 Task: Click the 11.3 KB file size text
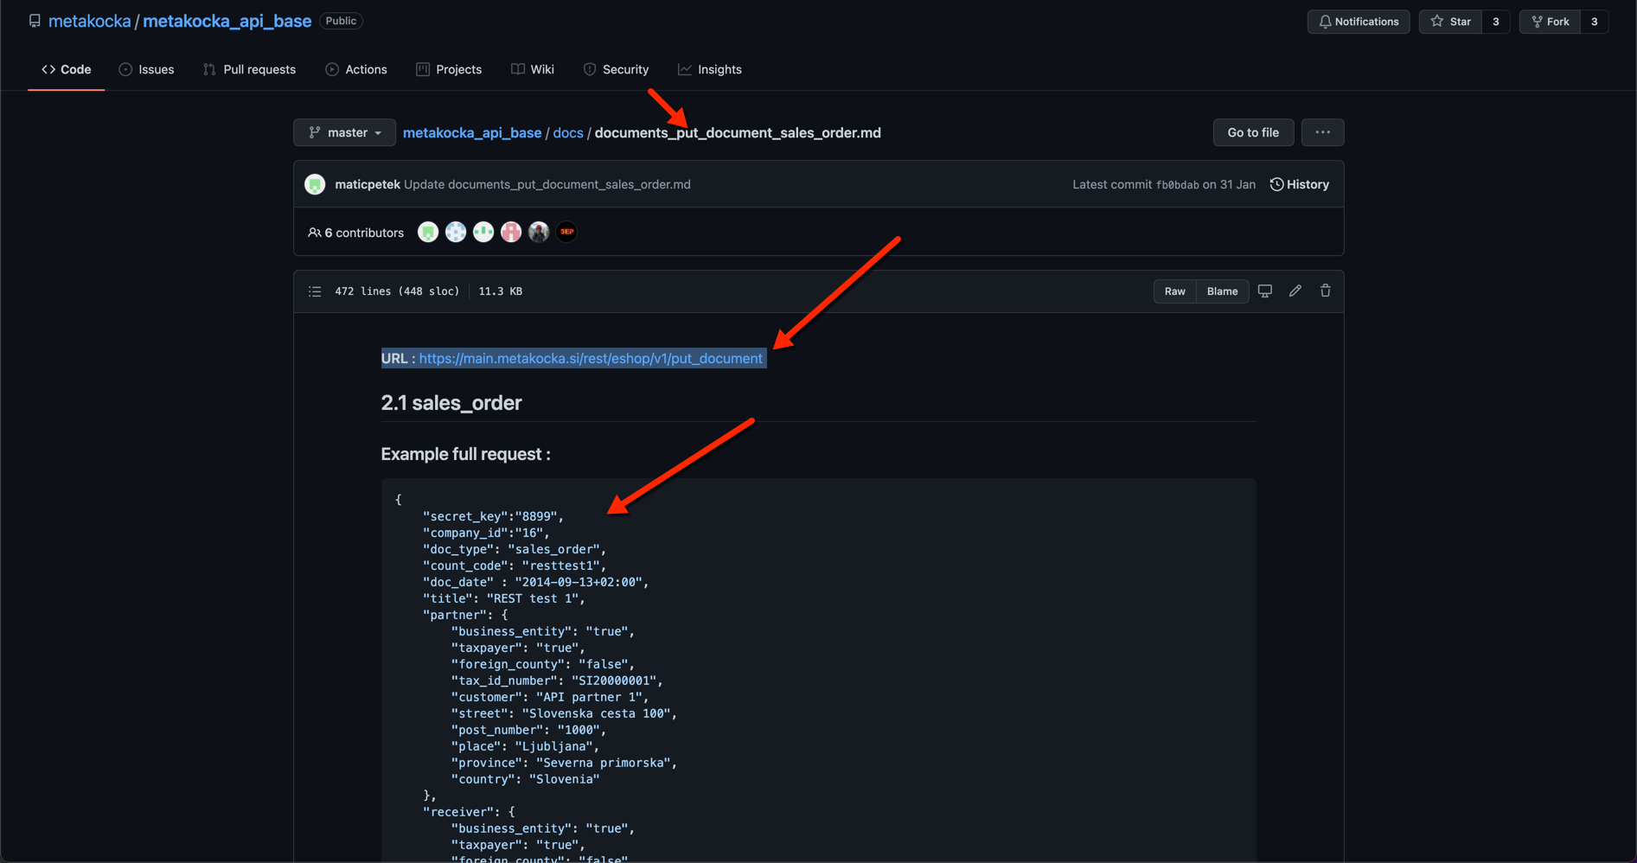click(500, 291)
